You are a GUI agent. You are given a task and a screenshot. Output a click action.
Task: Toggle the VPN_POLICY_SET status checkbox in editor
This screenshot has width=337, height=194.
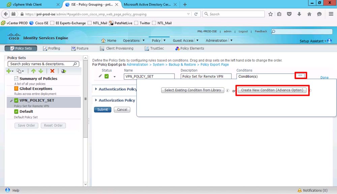point(106,76)
